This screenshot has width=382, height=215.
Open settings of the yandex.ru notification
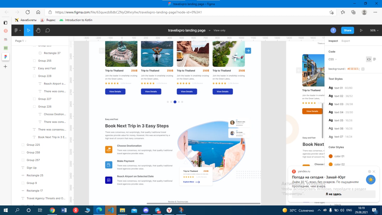[x=369, y=171]
